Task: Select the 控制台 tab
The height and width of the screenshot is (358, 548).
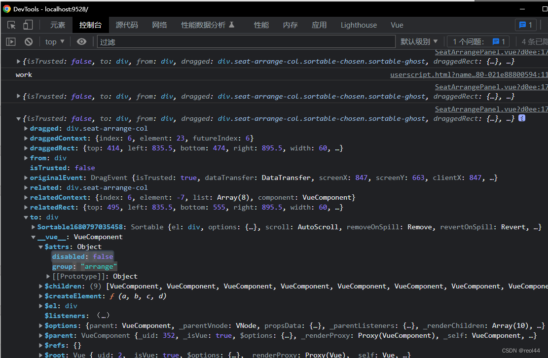Action: coord(91,25)
